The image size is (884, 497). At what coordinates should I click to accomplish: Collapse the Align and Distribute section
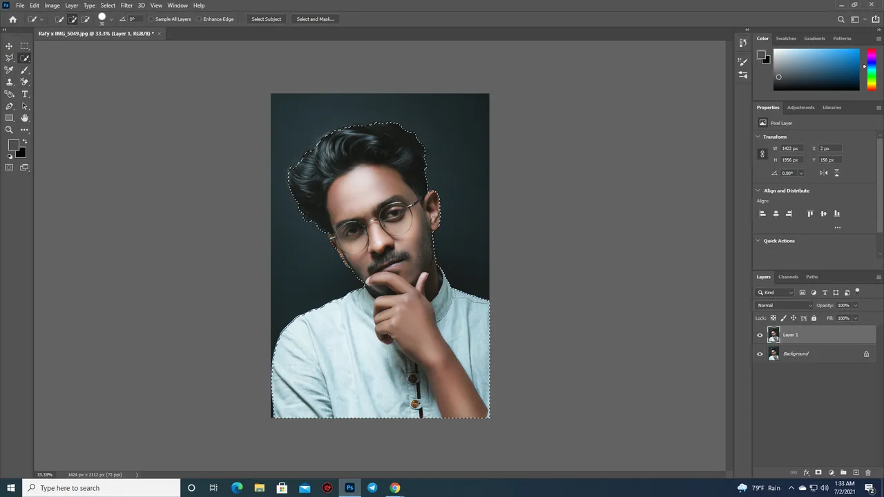click(758, 191)
